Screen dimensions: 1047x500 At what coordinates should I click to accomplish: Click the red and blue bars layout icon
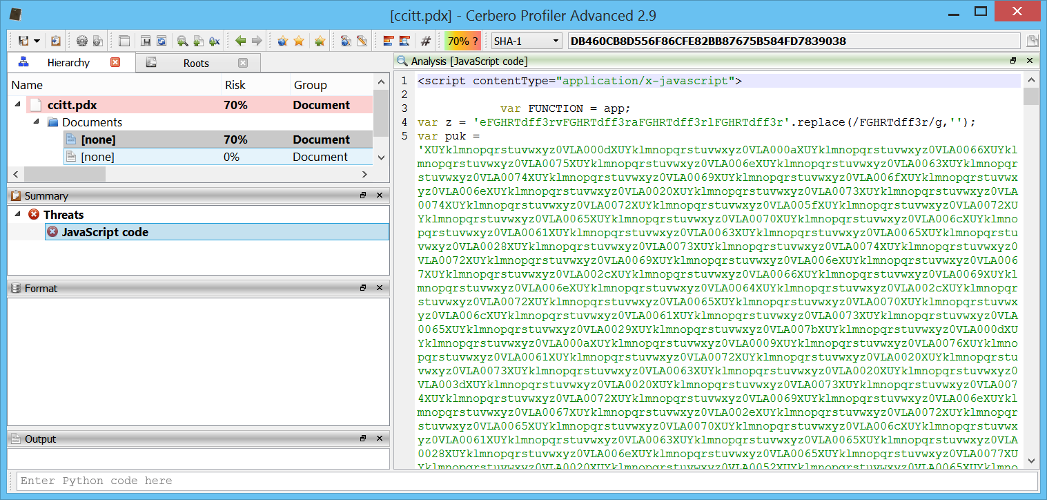tap(389, 41)
